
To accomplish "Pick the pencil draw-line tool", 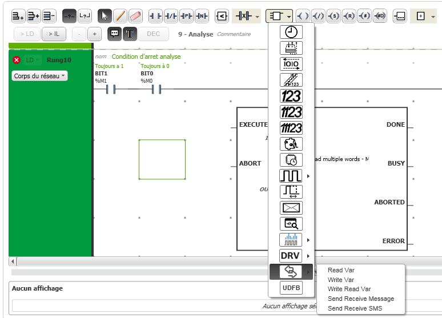I will pos(120,15).
